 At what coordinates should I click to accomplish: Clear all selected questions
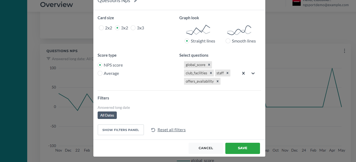[x=243, y=73]
